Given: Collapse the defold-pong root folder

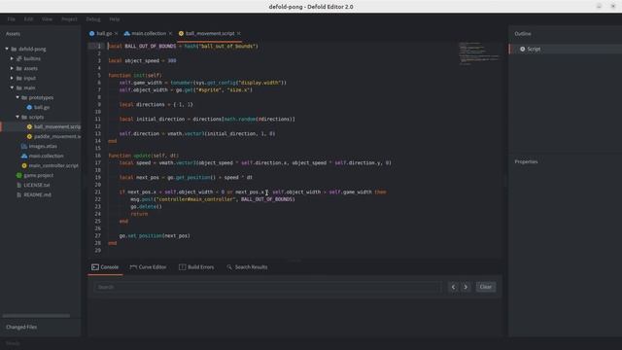Looking at the screenshot, I should tap(7, 49).
